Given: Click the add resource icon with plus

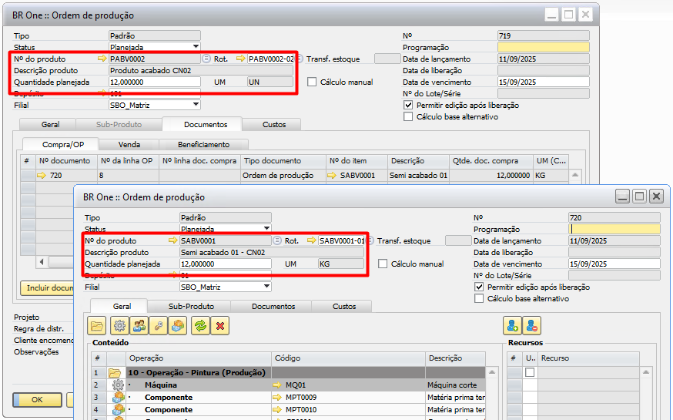Looking at the screenshot, I should coord(511,325).
